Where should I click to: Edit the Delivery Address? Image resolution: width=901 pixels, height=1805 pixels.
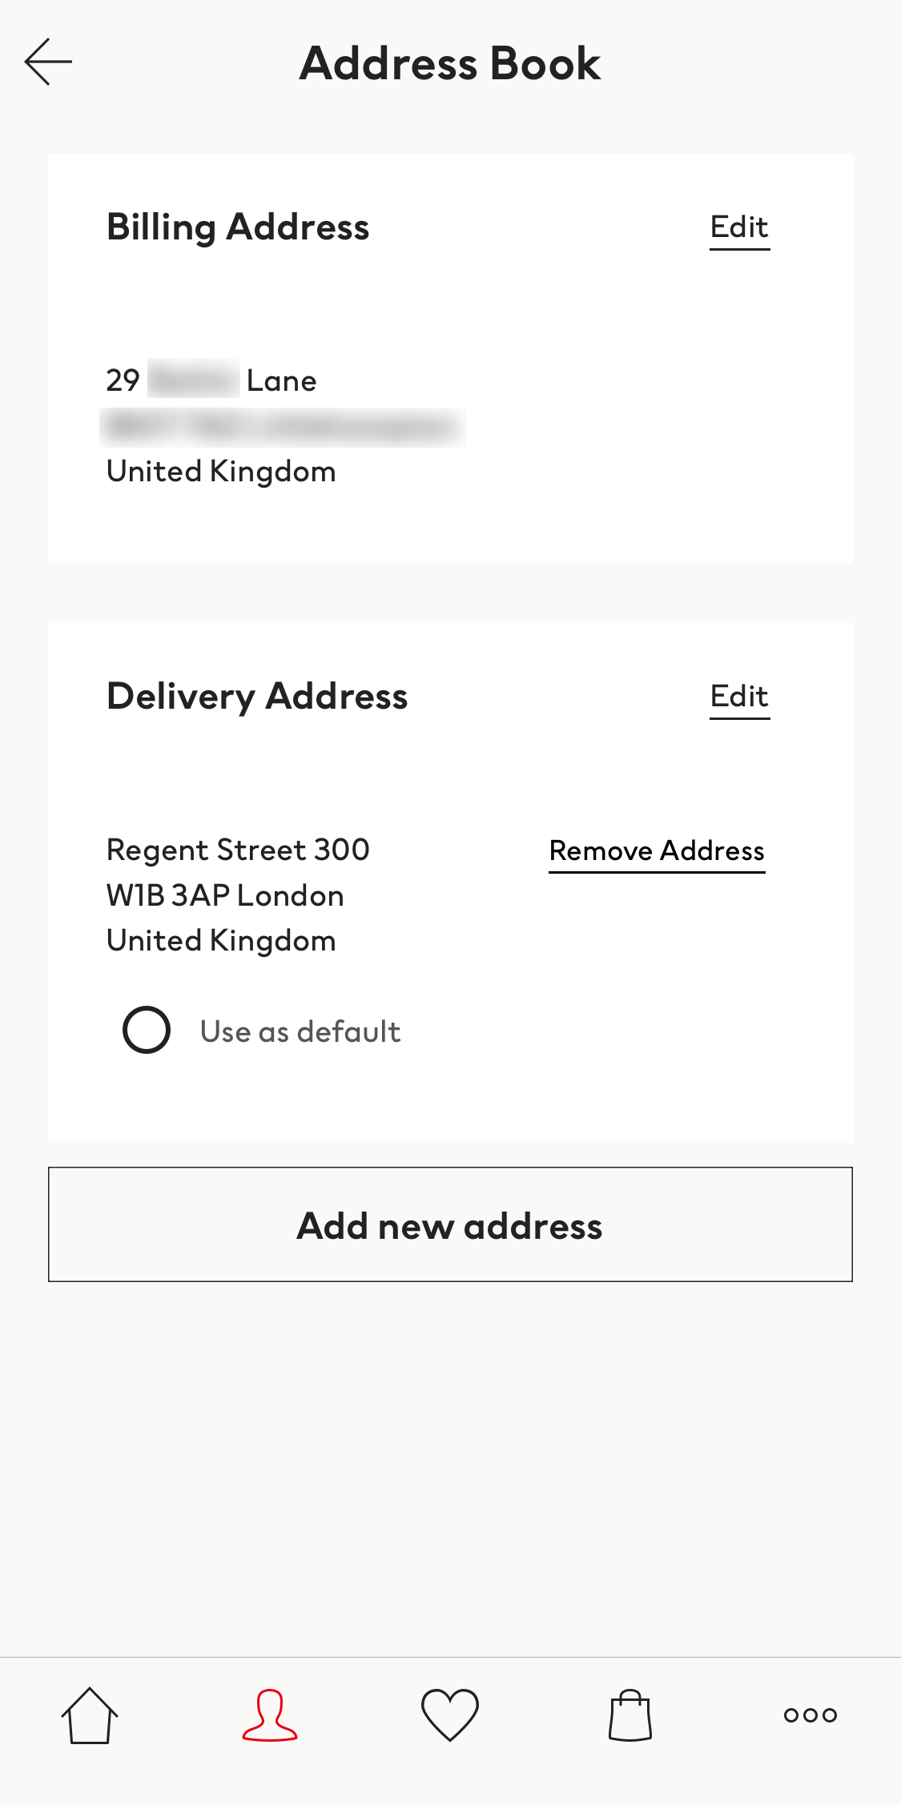739,695
